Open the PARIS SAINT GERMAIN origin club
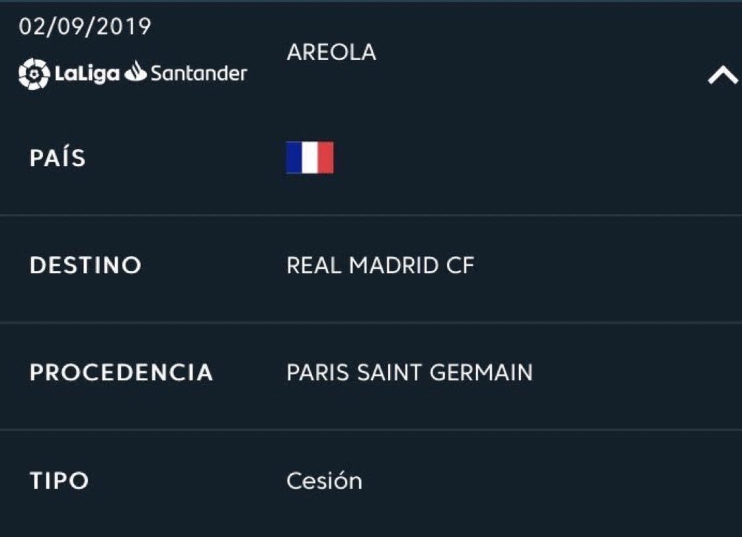This screenshot has height=537, width=742. [409, 372]
